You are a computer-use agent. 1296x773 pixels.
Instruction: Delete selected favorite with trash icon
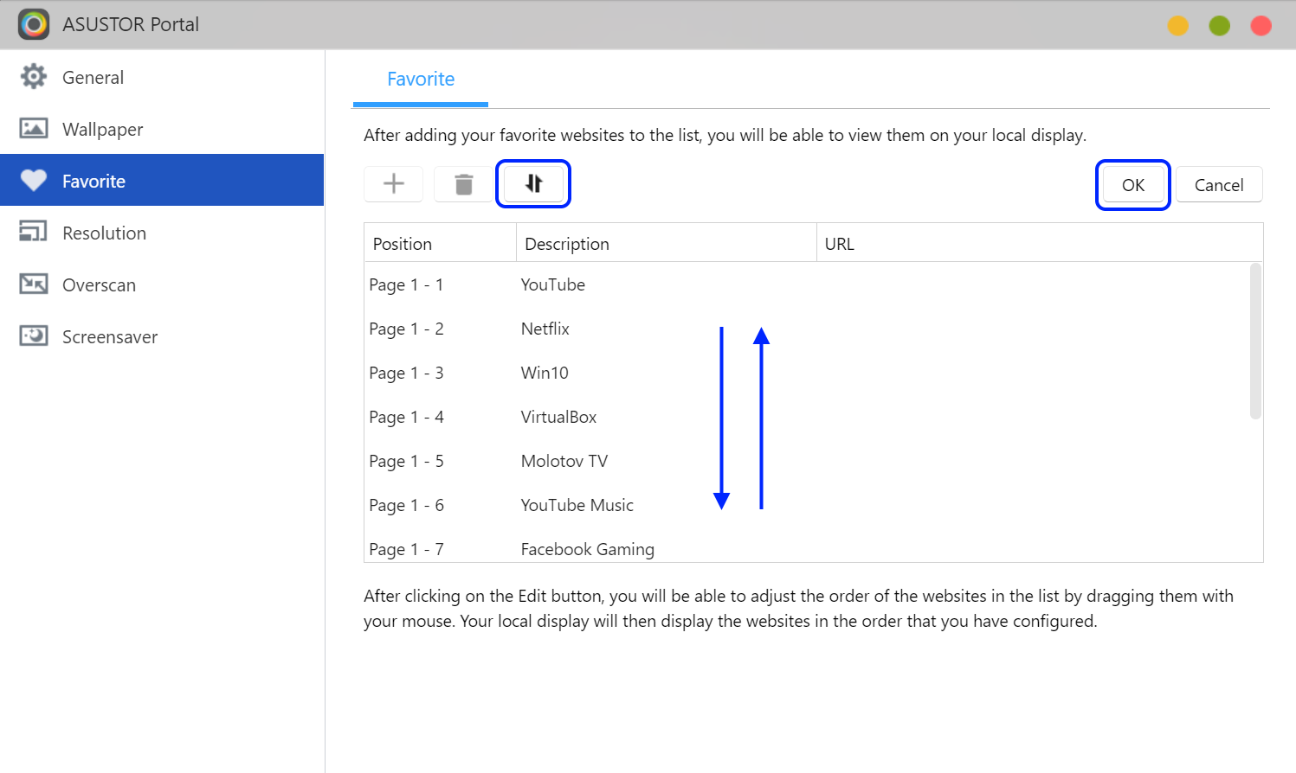(x=464, y=184)
